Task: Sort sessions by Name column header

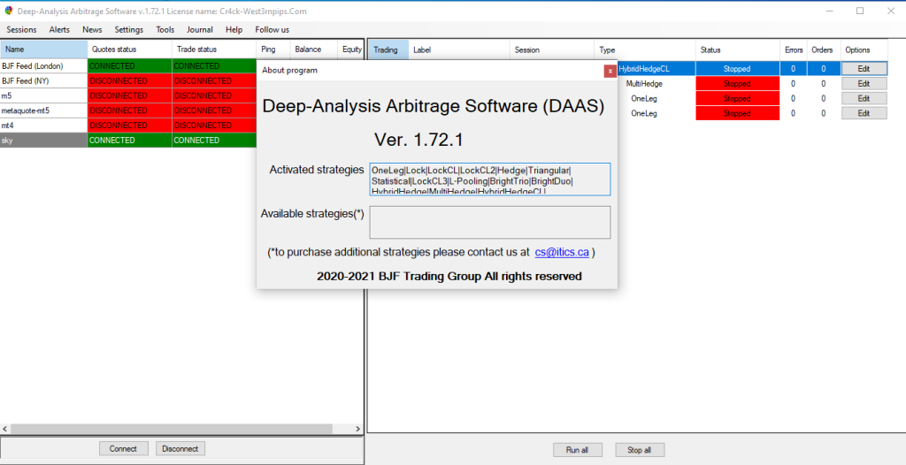Action: click(44, 50)
